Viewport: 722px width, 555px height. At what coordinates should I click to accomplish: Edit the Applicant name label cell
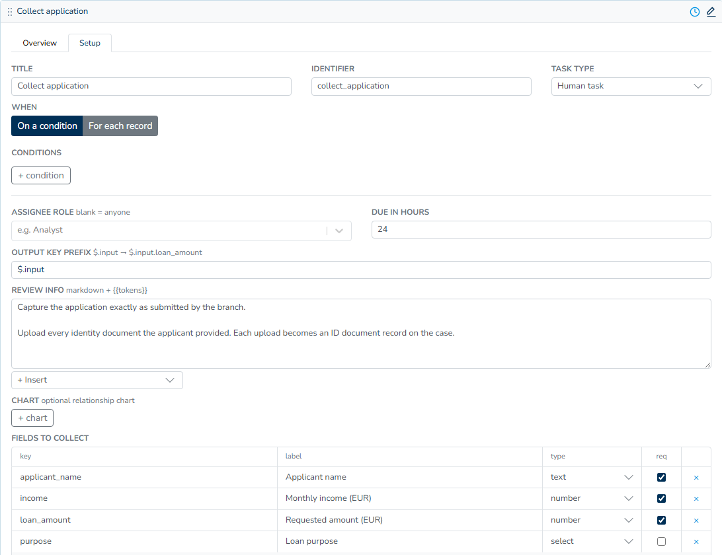pyautogui.click(x=410, y=477)
